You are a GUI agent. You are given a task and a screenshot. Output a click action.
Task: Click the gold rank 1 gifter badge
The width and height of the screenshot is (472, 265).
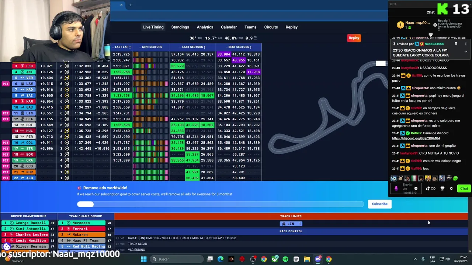tap(400, 25)
